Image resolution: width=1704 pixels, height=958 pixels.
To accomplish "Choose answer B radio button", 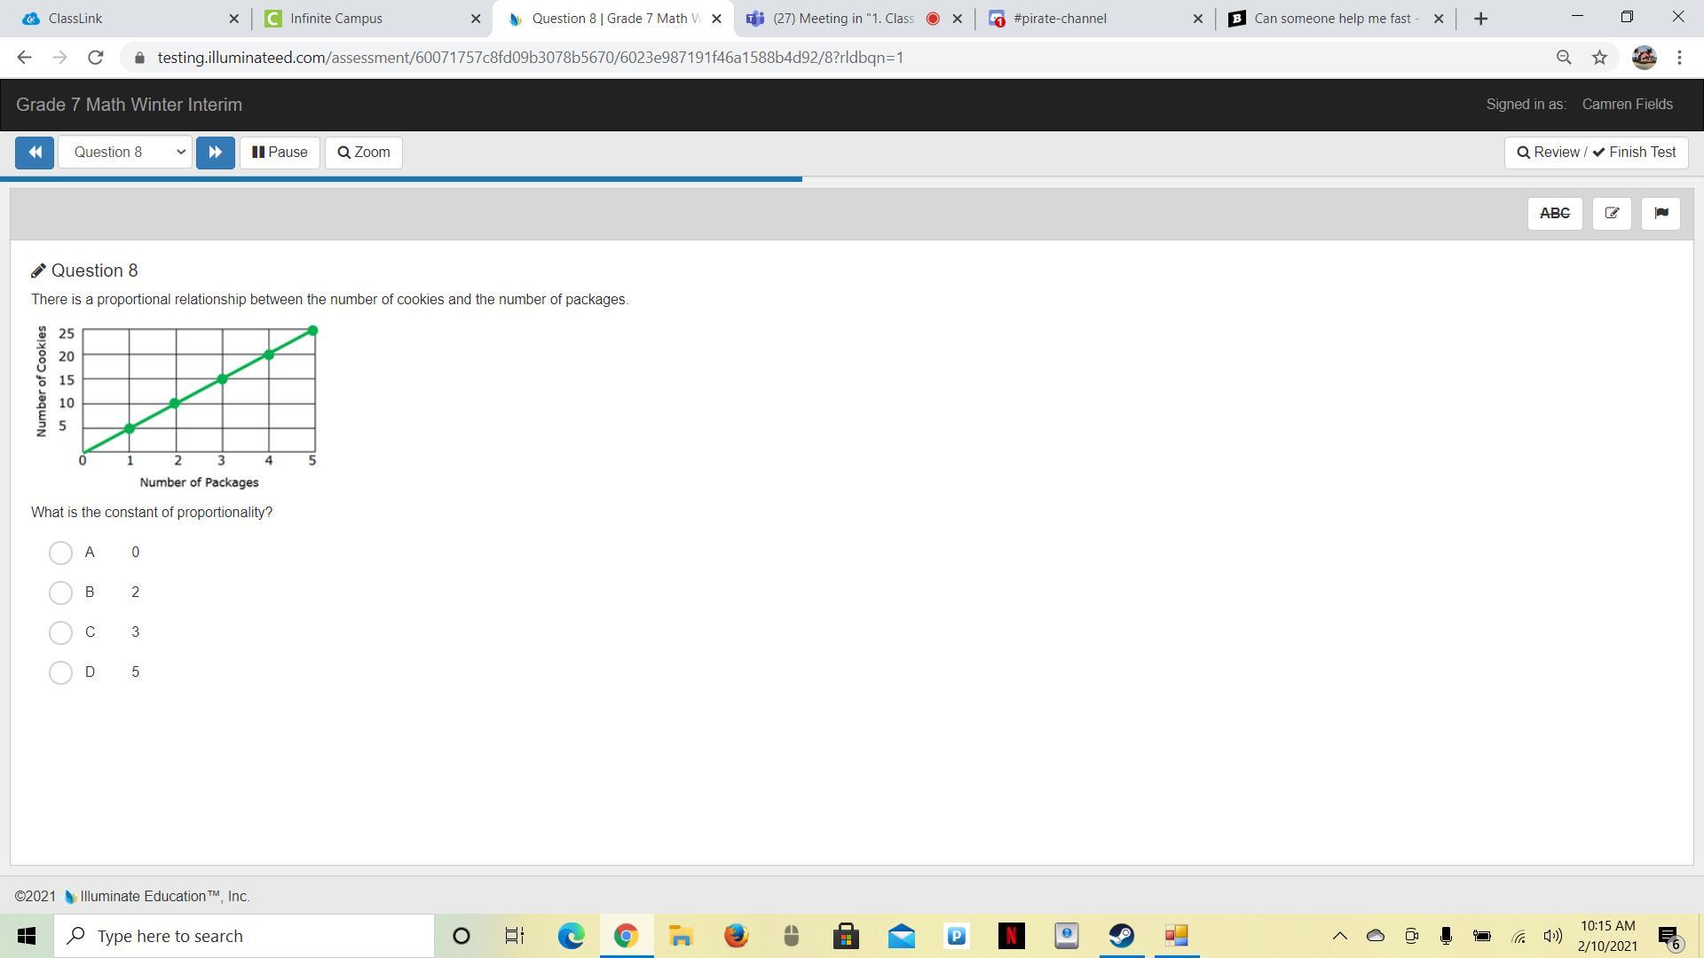I will (60, 593).
